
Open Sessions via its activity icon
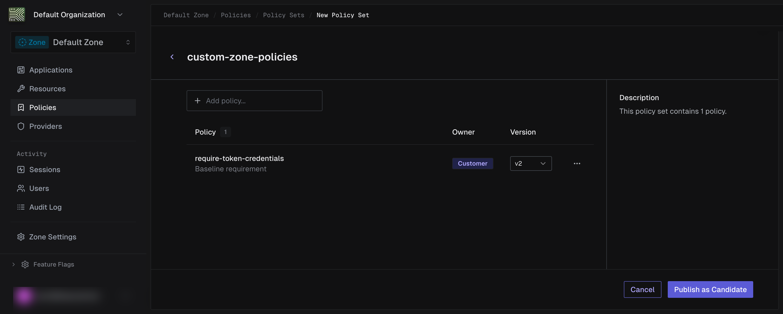click(21, 169)
